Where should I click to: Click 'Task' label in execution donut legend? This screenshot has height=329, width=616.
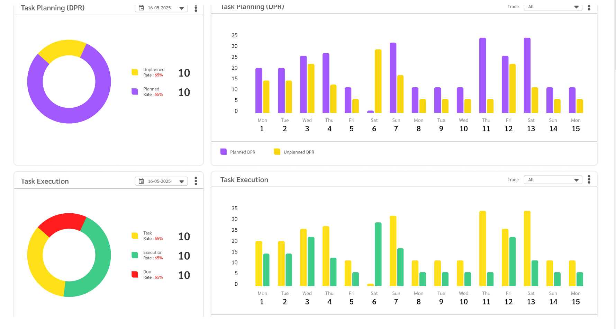(x=147, y=233)
